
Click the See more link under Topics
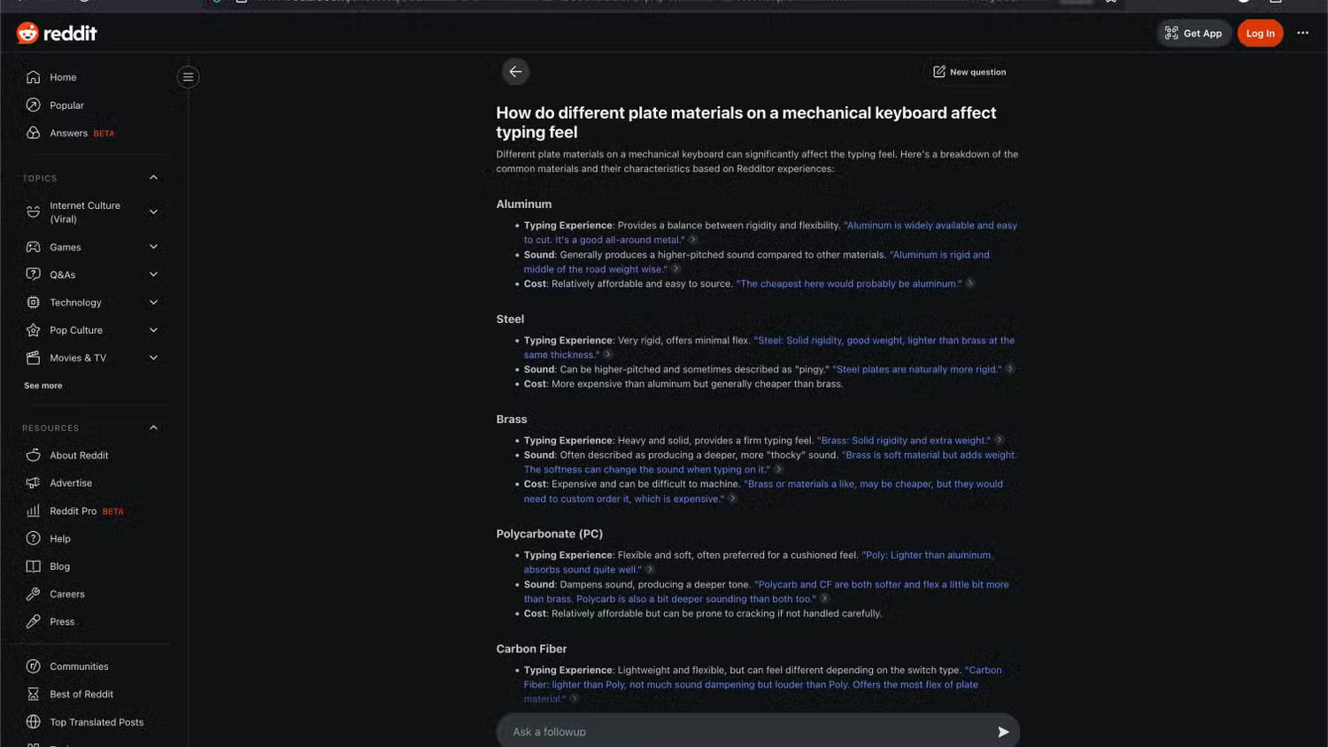42,385
